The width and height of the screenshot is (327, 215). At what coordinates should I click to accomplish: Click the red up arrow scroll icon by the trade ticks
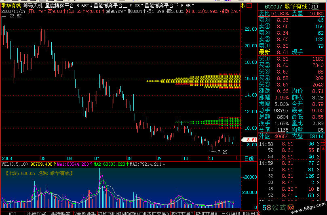(x=323, y=149)
